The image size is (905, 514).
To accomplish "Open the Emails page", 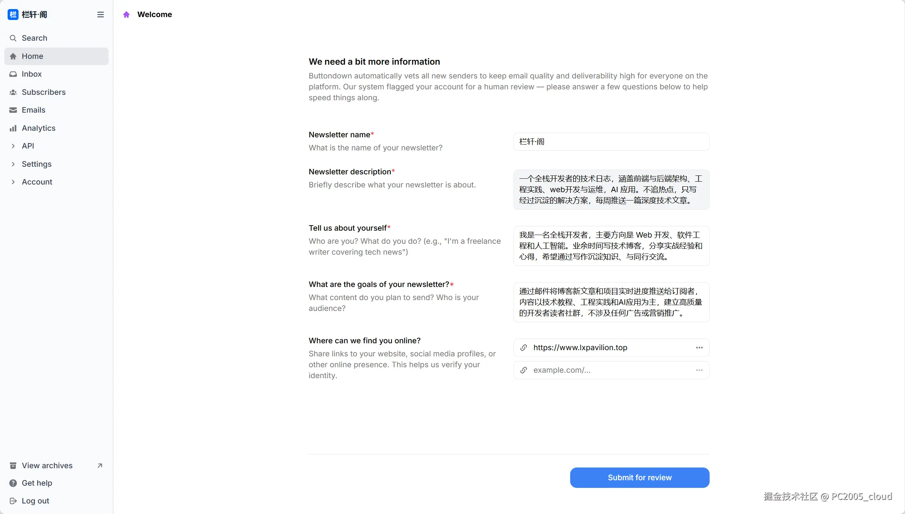I will point(56,110).
